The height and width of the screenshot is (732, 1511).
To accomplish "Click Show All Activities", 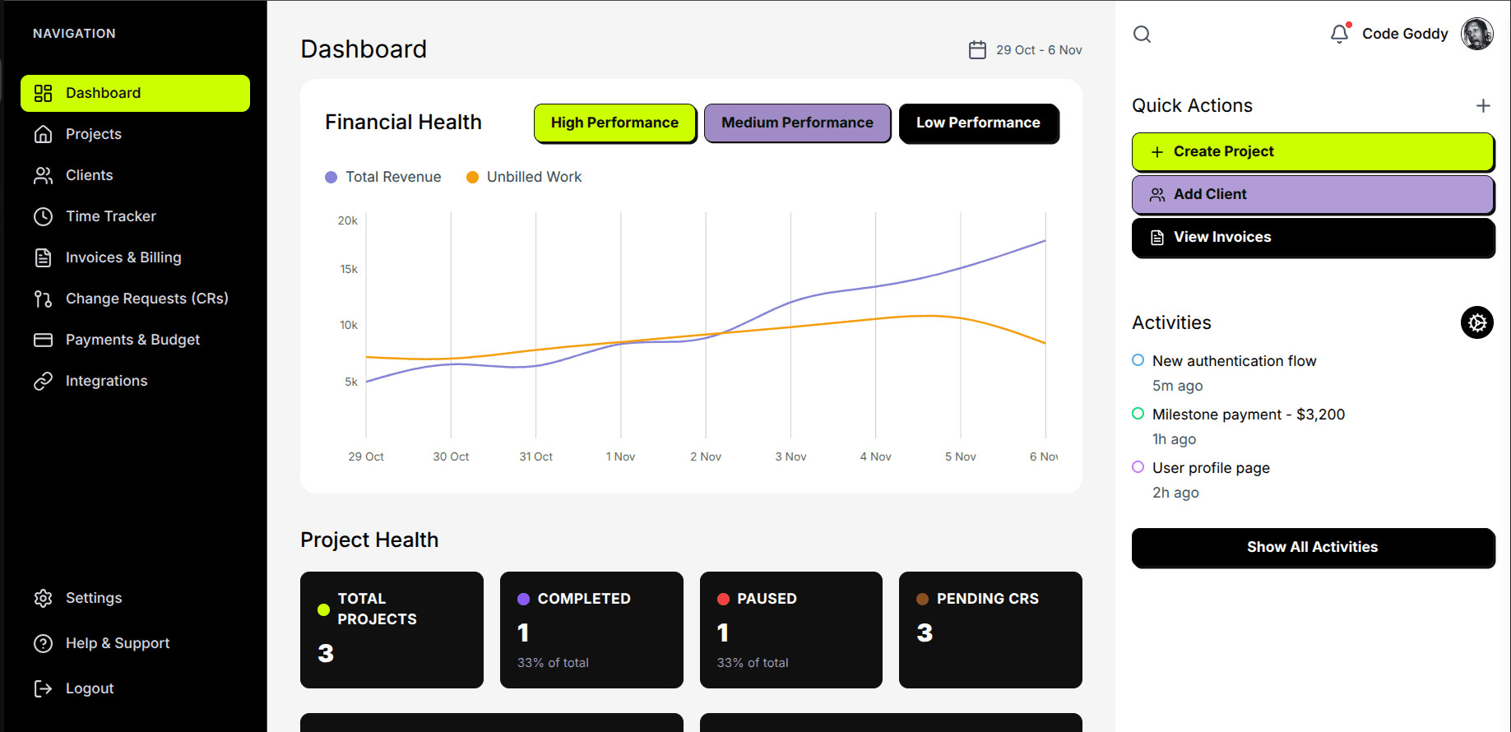I will point(1312,547).
